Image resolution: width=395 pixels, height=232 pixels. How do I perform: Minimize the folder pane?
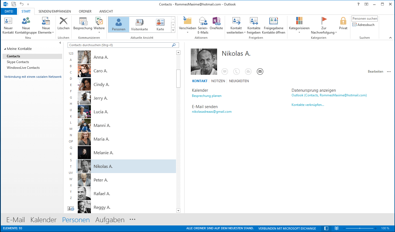pos(60,43)
